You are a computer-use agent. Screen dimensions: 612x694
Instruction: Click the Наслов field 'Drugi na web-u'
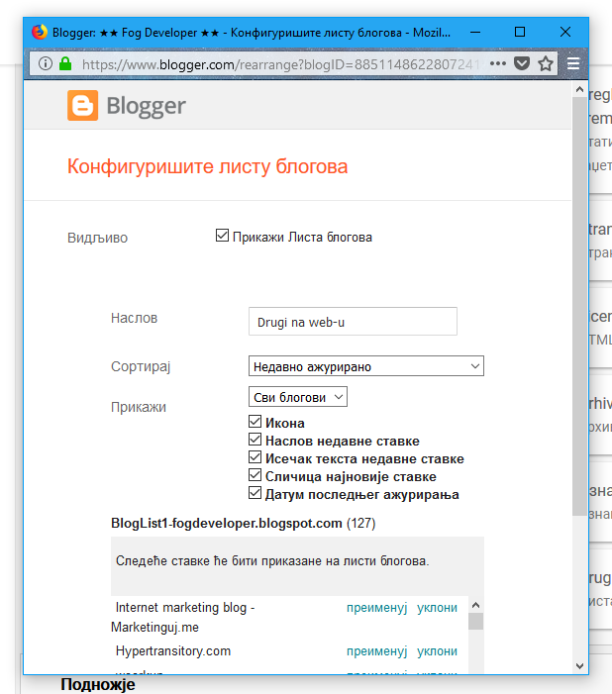[353, 322]
